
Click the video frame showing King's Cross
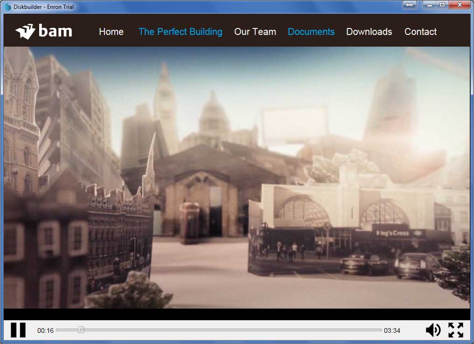237,178
